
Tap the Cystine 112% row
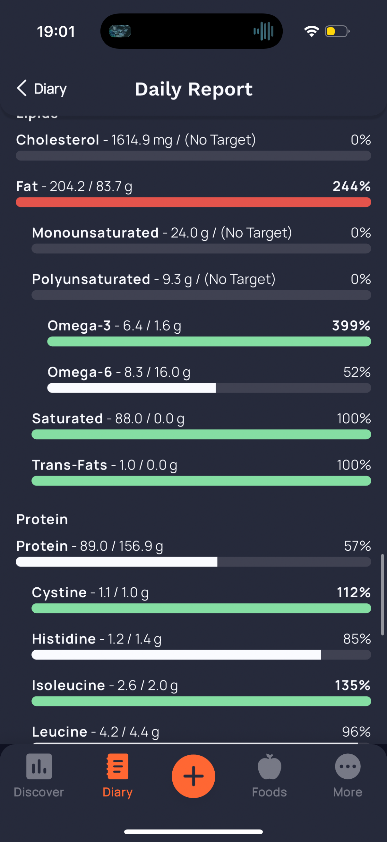point(201,592)
